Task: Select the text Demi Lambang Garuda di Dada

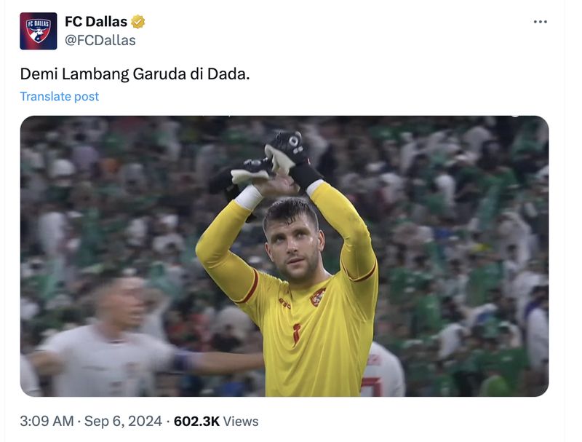Action: point(135,74)
